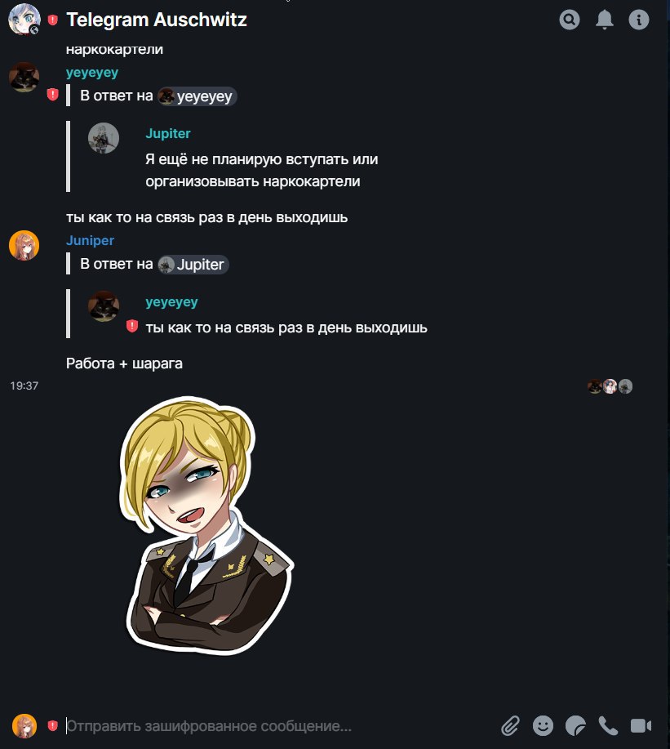Open the room search magnifier icon
670x749 pixels.
[570, 20]
